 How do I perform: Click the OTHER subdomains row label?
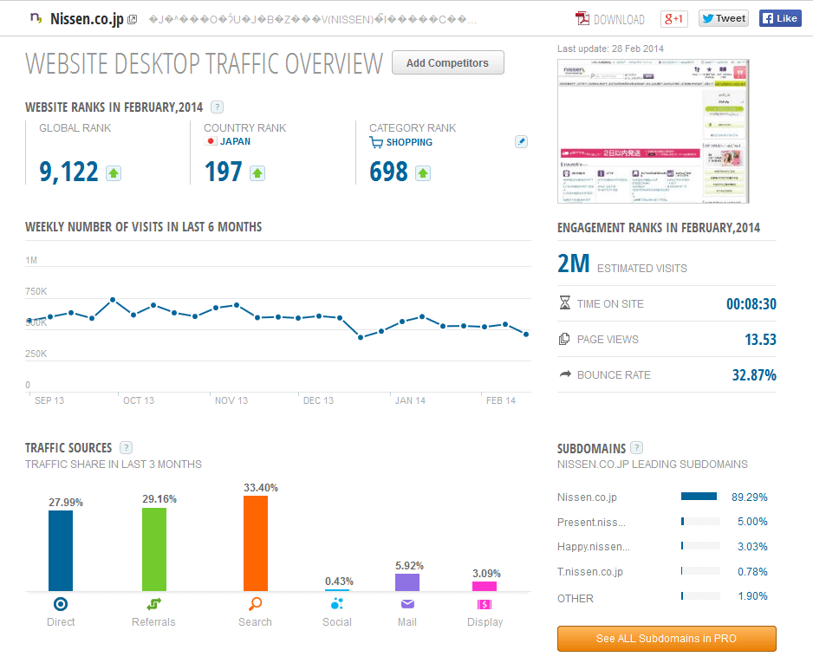coord(575,598)
